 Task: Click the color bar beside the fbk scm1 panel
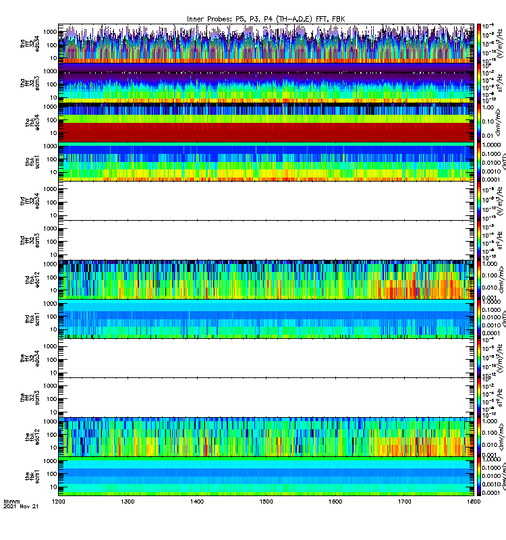click(478, 477)
